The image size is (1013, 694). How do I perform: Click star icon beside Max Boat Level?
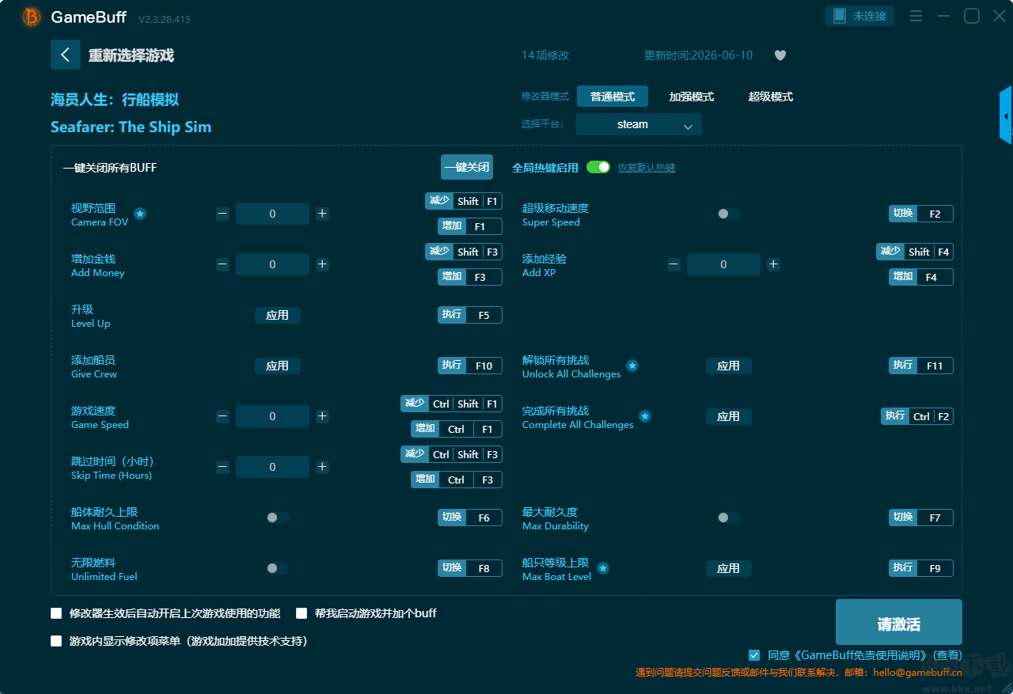[x=603, y=568]
